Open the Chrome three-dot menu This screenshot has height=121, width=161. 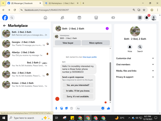click(157, 10)
